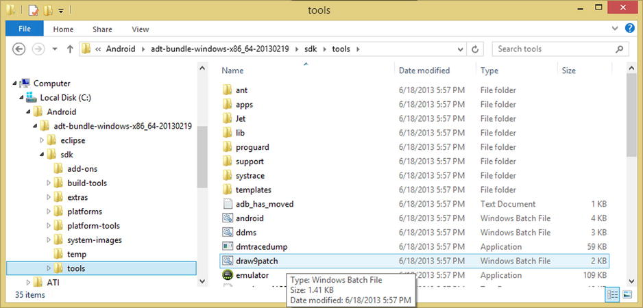The image size is (643, 308).
Task: Click the Properties quick access icon
Action: (x=33, y=10)
